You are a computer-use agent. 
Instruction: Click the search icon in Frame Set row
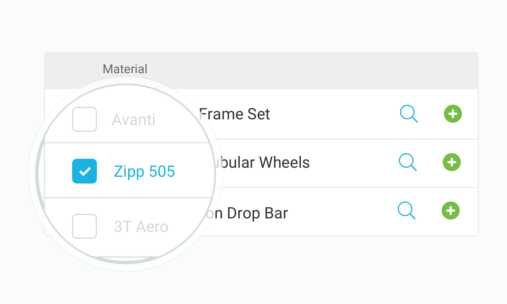[408, 114]
